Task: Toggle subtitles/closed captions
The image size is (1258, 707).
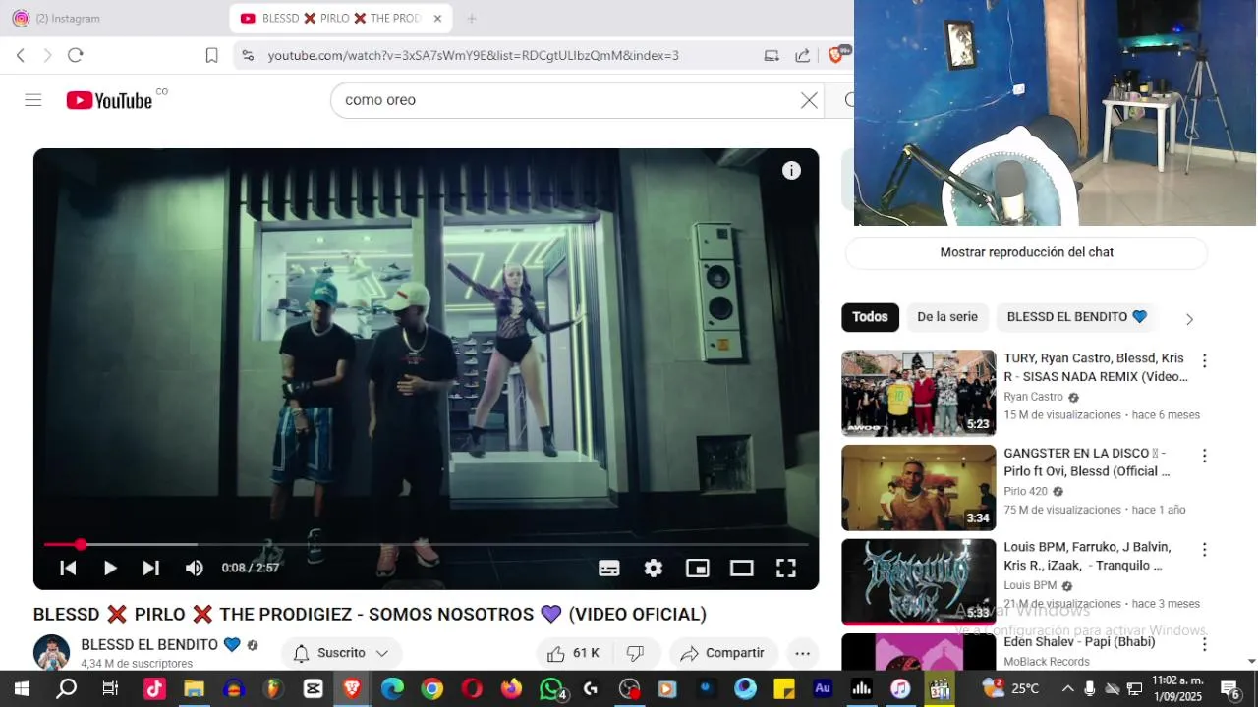Action: (x=609, y=568)
